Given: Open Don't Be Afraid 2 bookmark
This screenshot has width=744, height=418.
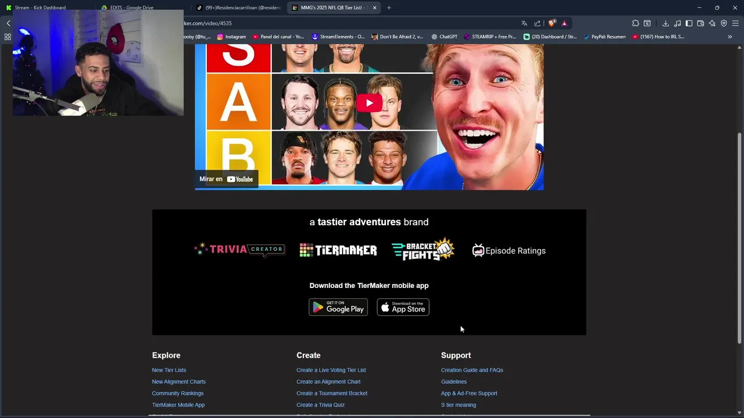Looking at the screenshot, I should pyautogui.click(x=398, y=37).
